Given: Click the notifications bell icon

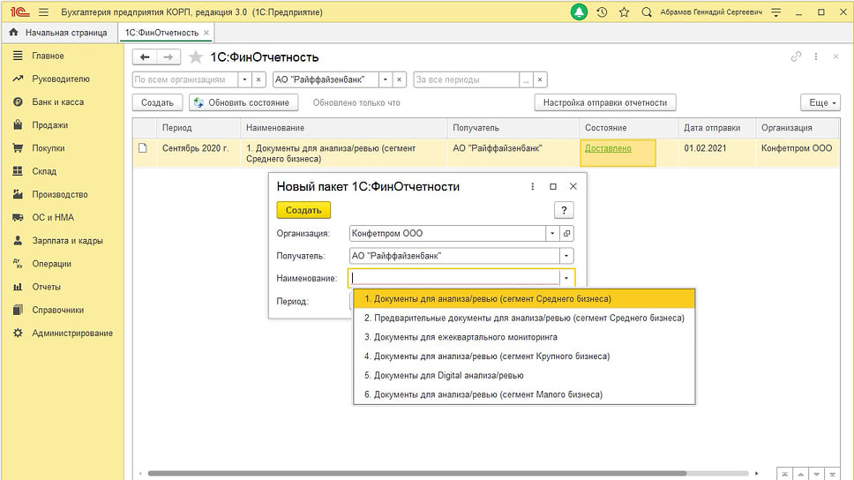Looking at the screenshot, I should point(579,12).
